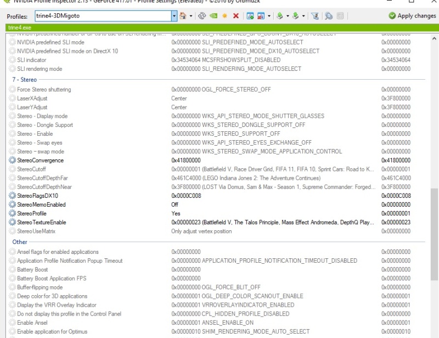
Task: Select 'NVIDIA predefined SLI mode on DirectX 10'
Action: click(x=215, y=51)
